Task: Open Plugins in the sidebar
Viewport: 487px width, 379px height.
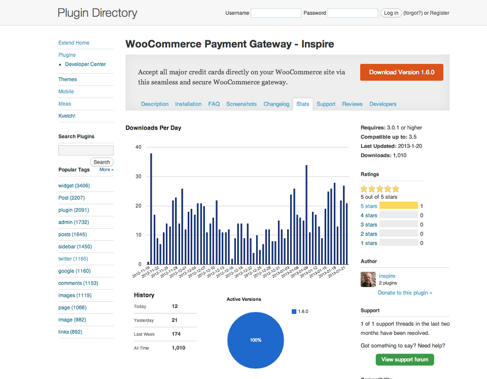Action: point(67,55)
